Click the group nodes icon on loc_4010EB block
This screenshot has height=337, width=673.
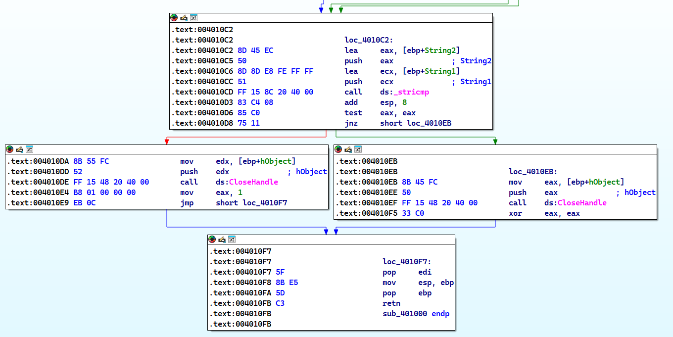click(x=358, y=149)
